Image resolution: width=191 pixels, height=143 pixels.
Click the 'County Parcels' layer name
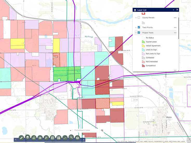click(148, 18)
